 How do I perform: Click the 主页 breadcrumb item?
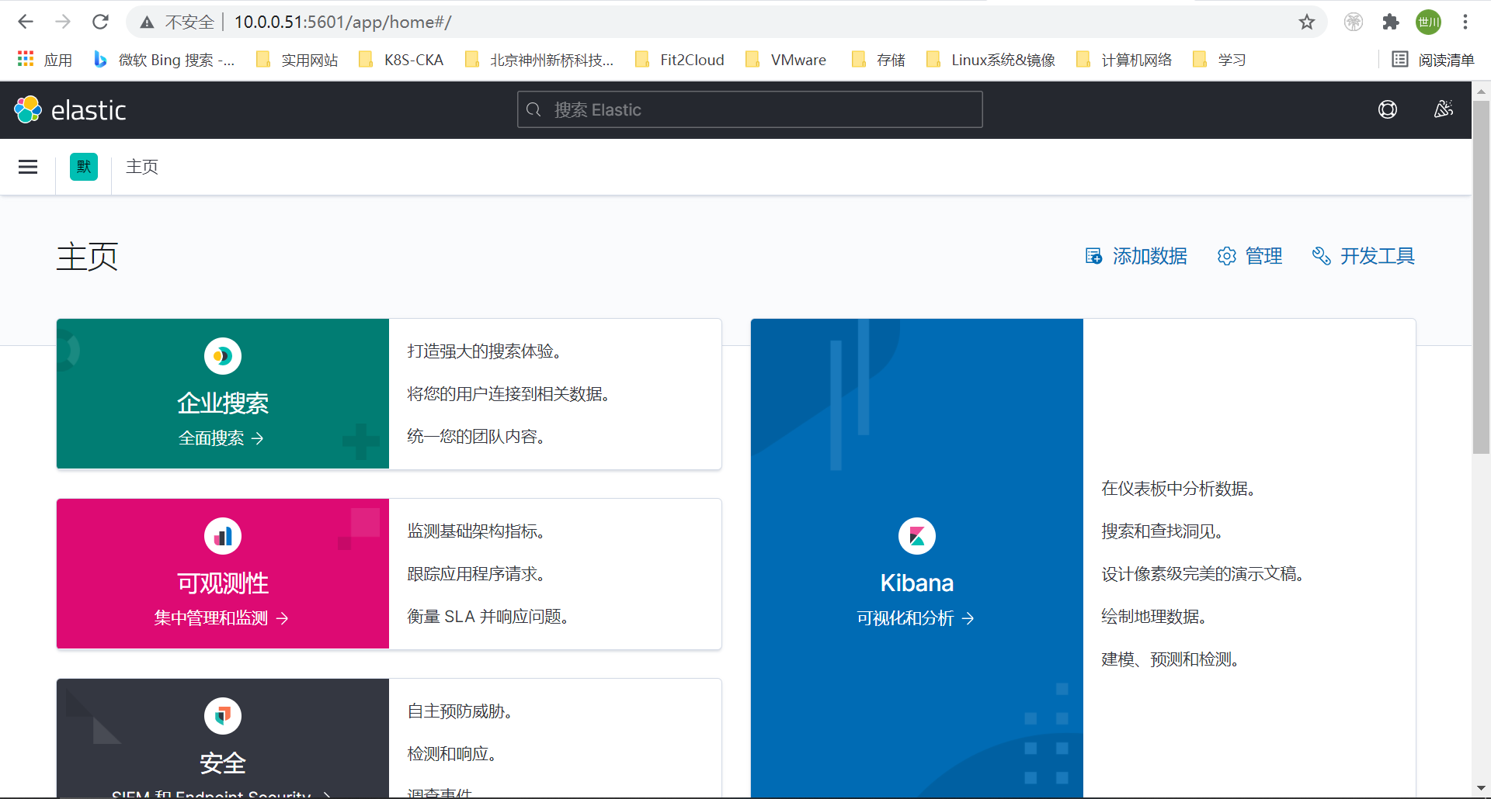(x=142, y=167)
